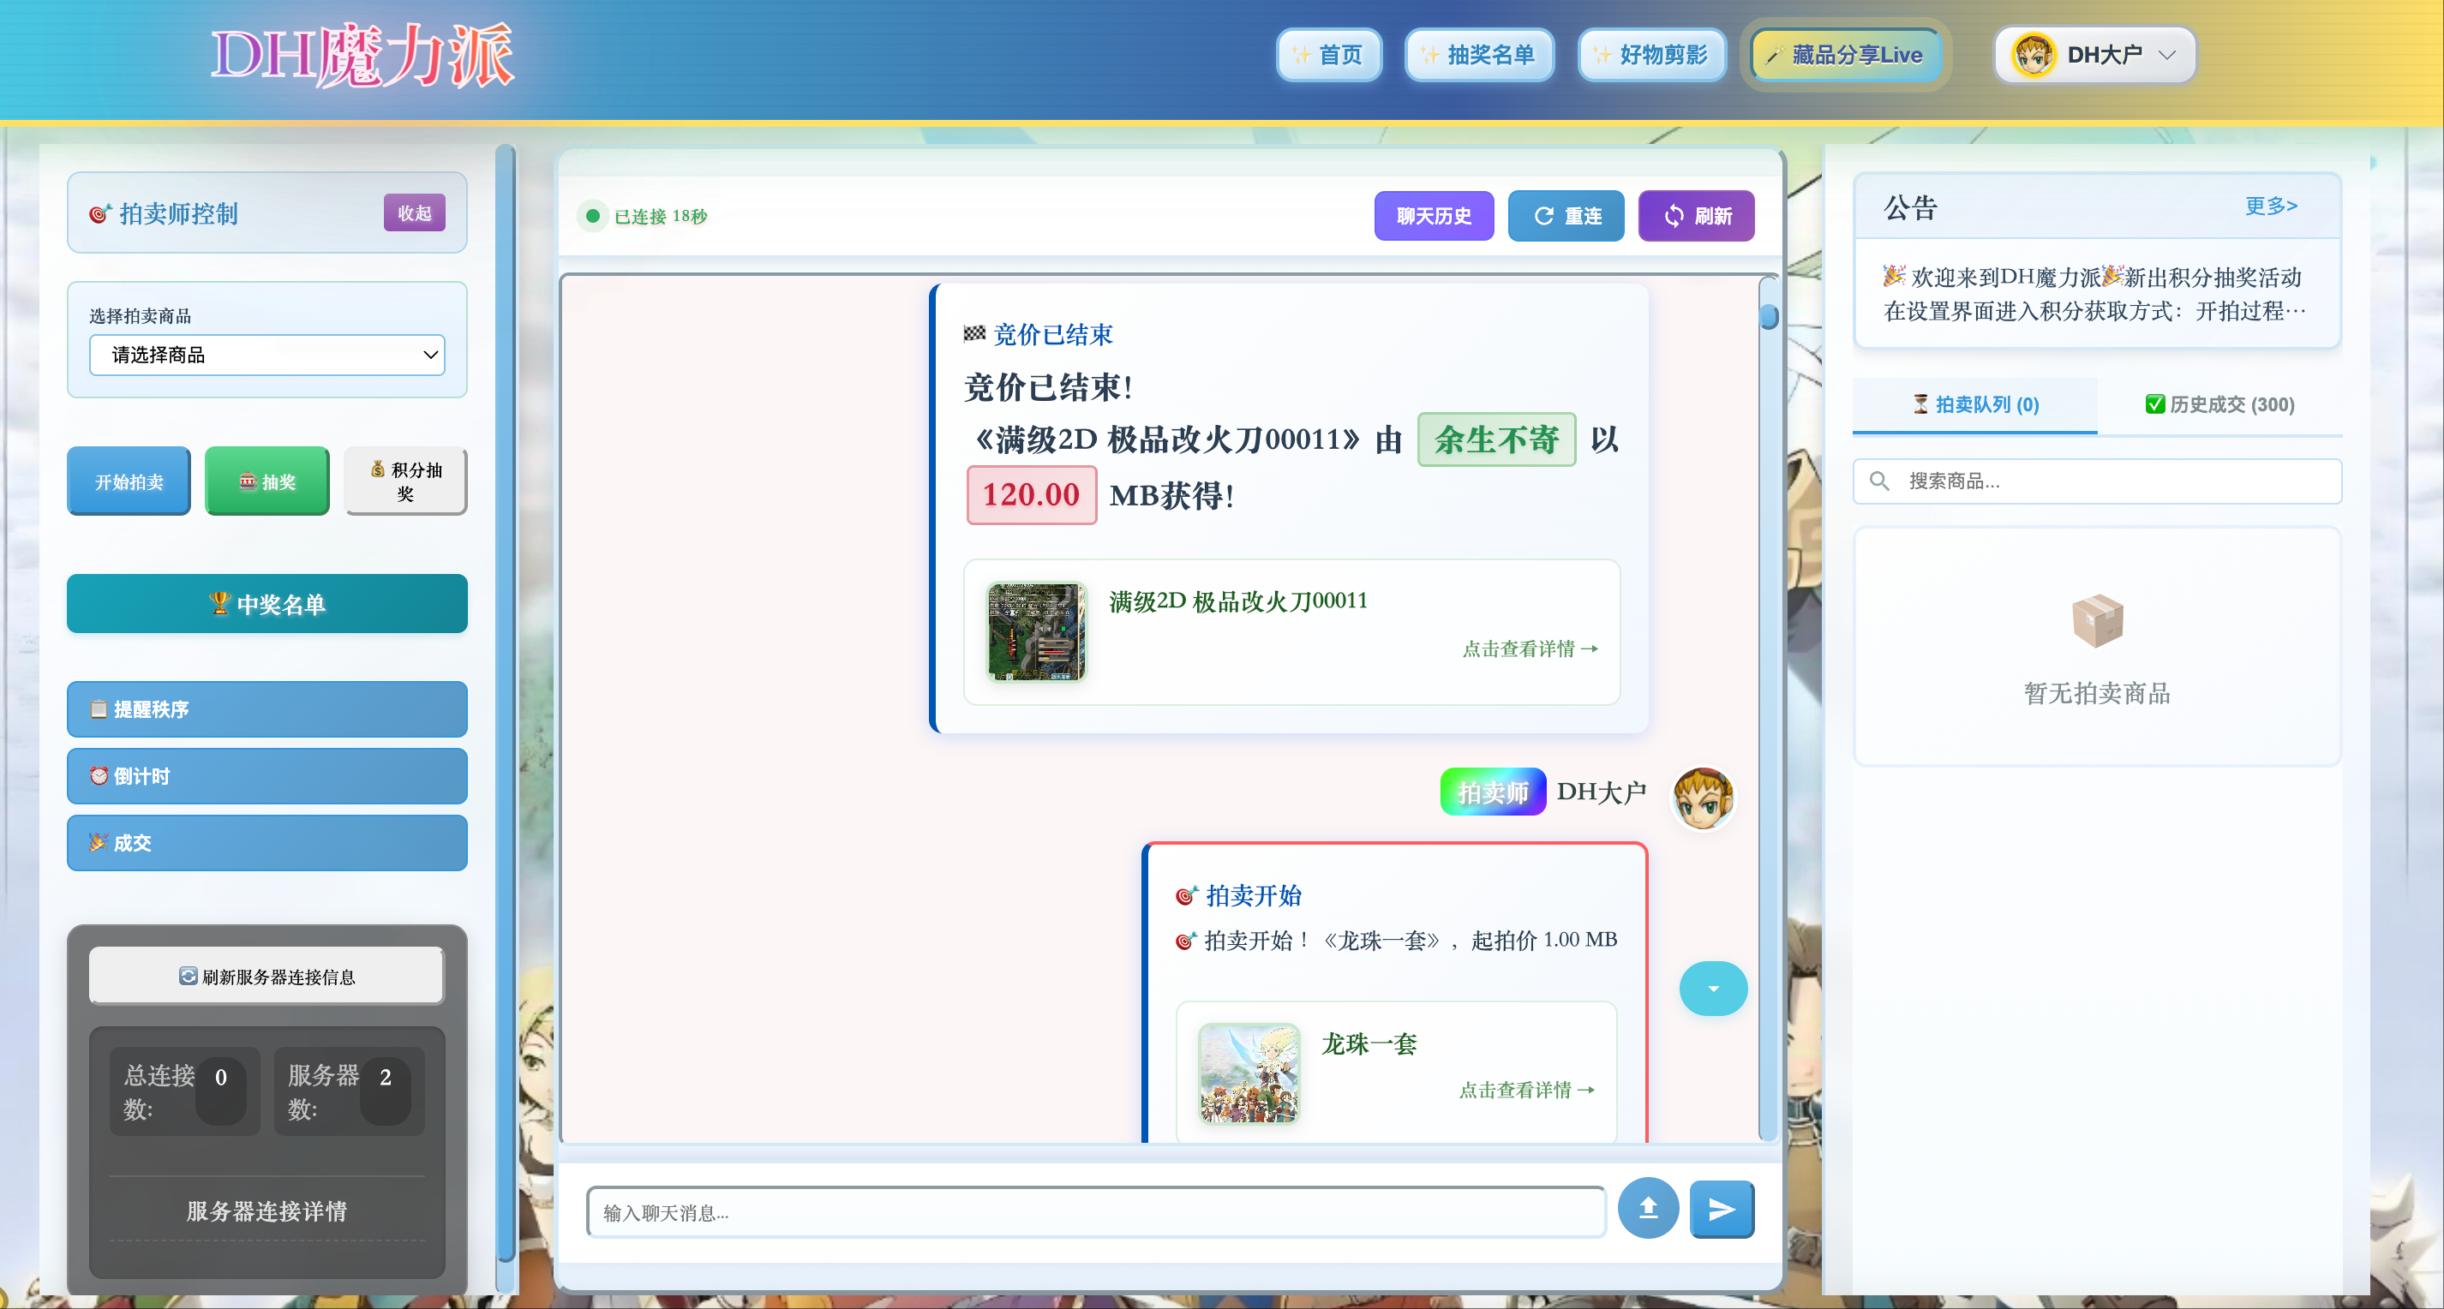
Task: Click the upload arrow icon beside chat input
Action: 1648,1210
